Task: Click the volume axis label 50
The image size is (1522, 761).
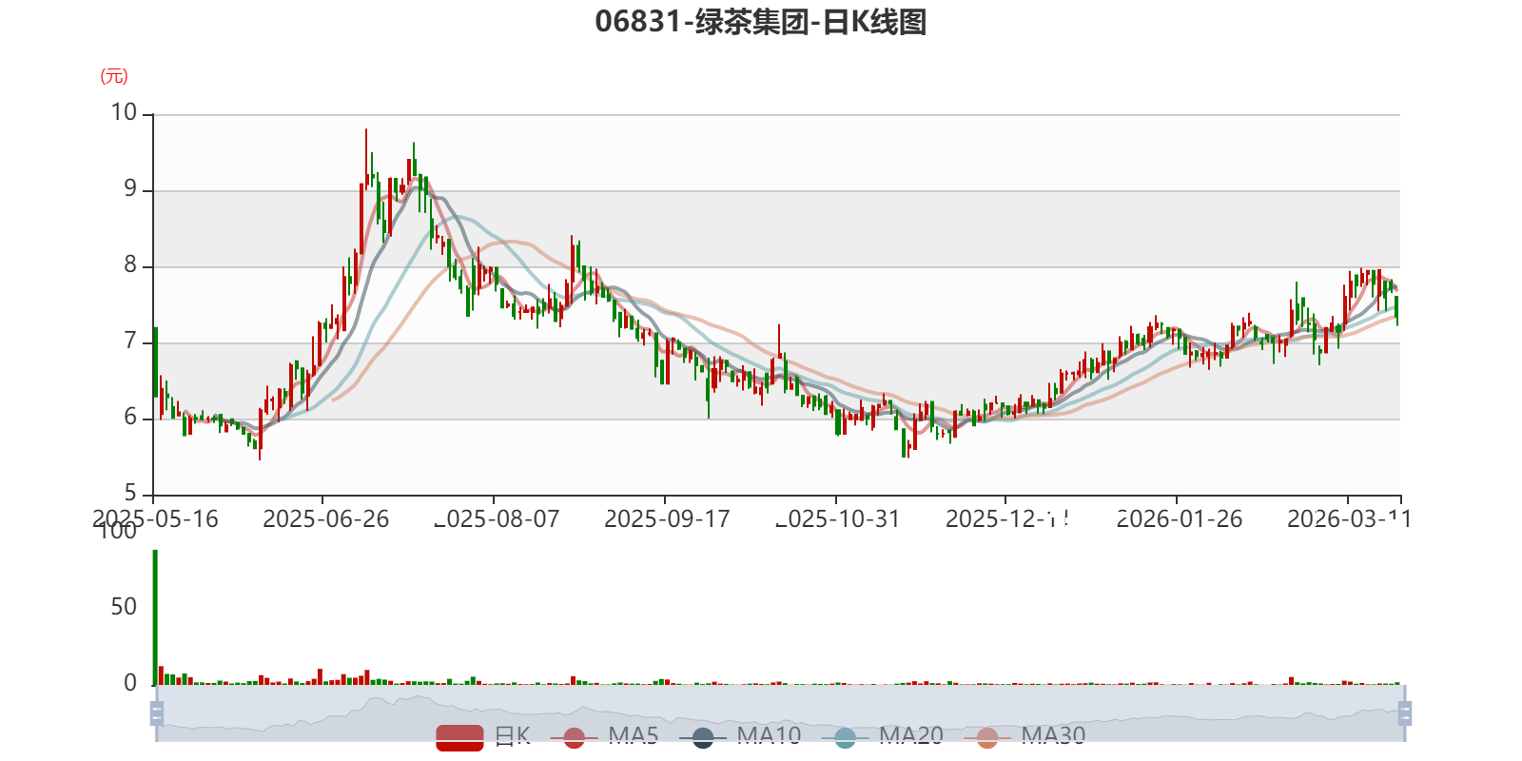Action: click(124, 607)
